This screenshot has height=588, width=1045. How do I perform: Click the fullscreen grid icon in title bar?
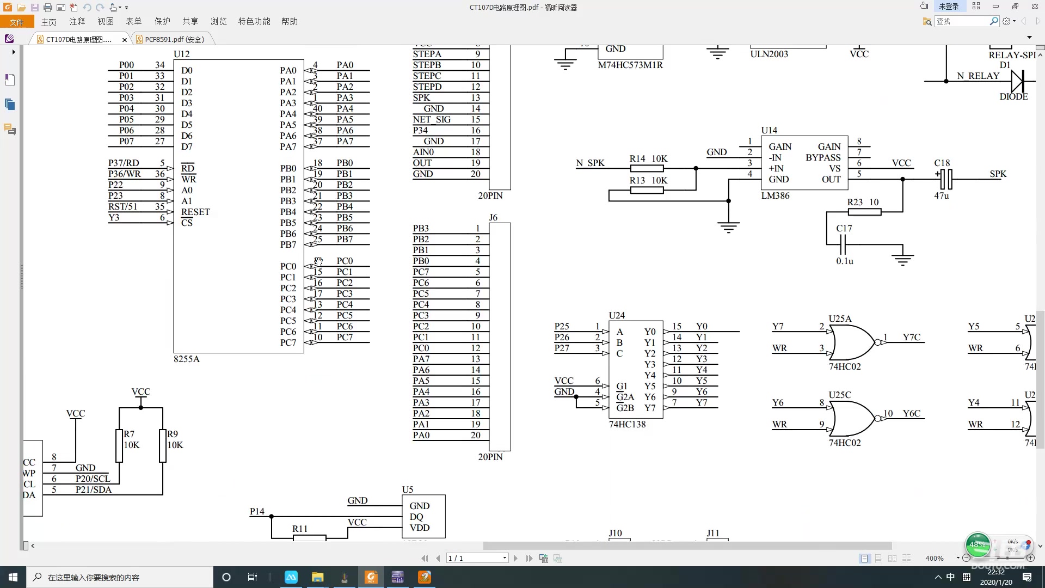click(x=976, y=6)
